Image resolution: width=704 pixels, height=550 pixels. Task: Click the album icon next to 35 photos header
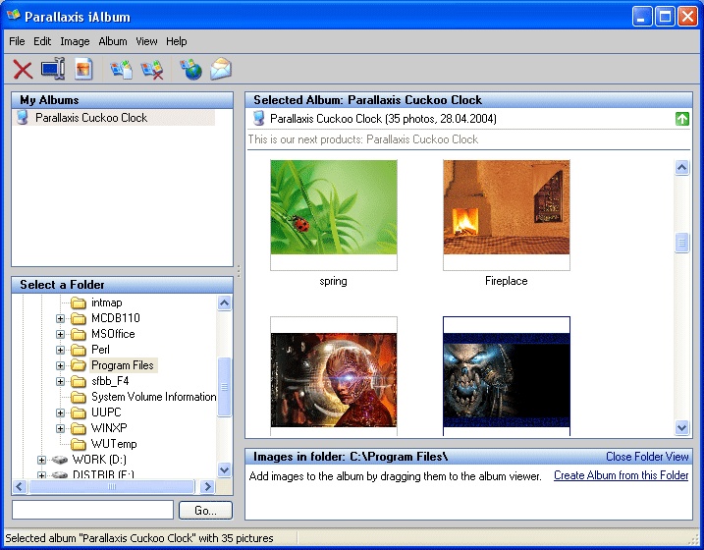click(x=258, y=119)
